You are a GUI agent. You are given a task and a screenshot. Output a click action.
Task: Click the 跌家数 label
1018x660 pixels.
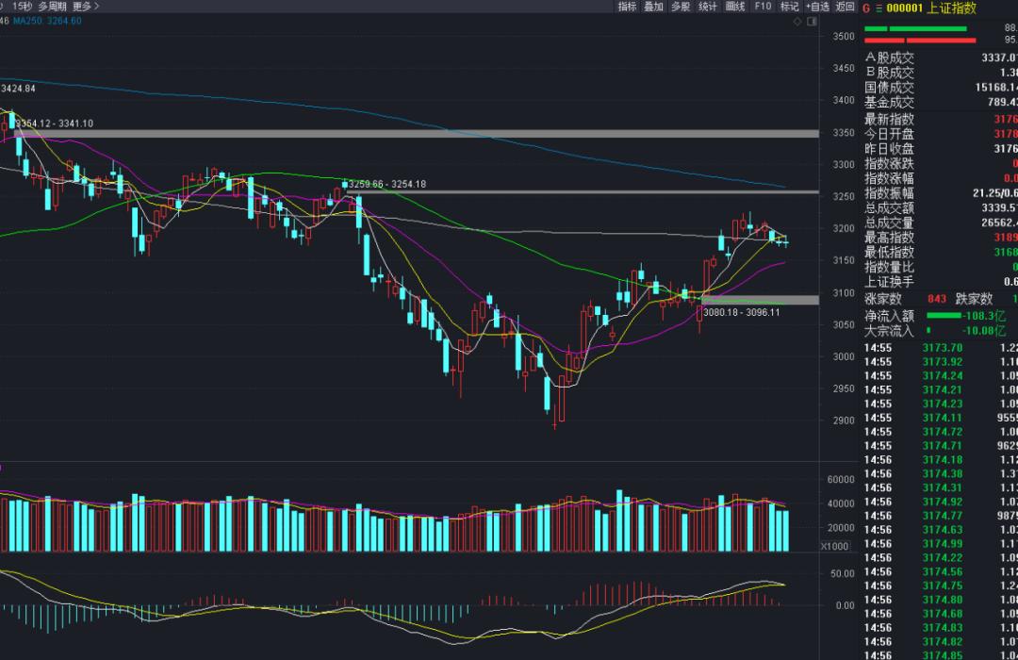[974, 299]
